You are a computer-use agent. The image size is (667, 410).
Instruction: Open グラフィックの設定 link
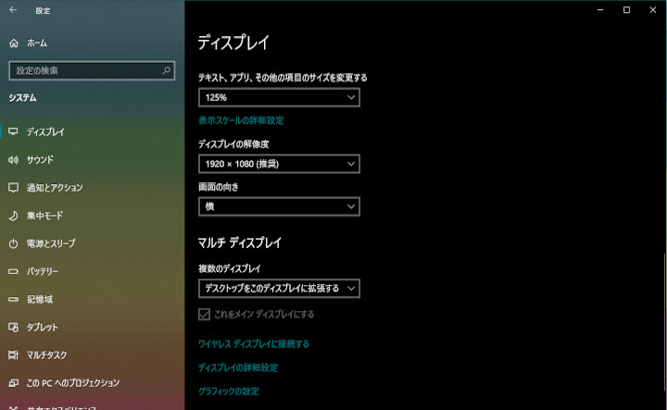click(x=229, y=391)
